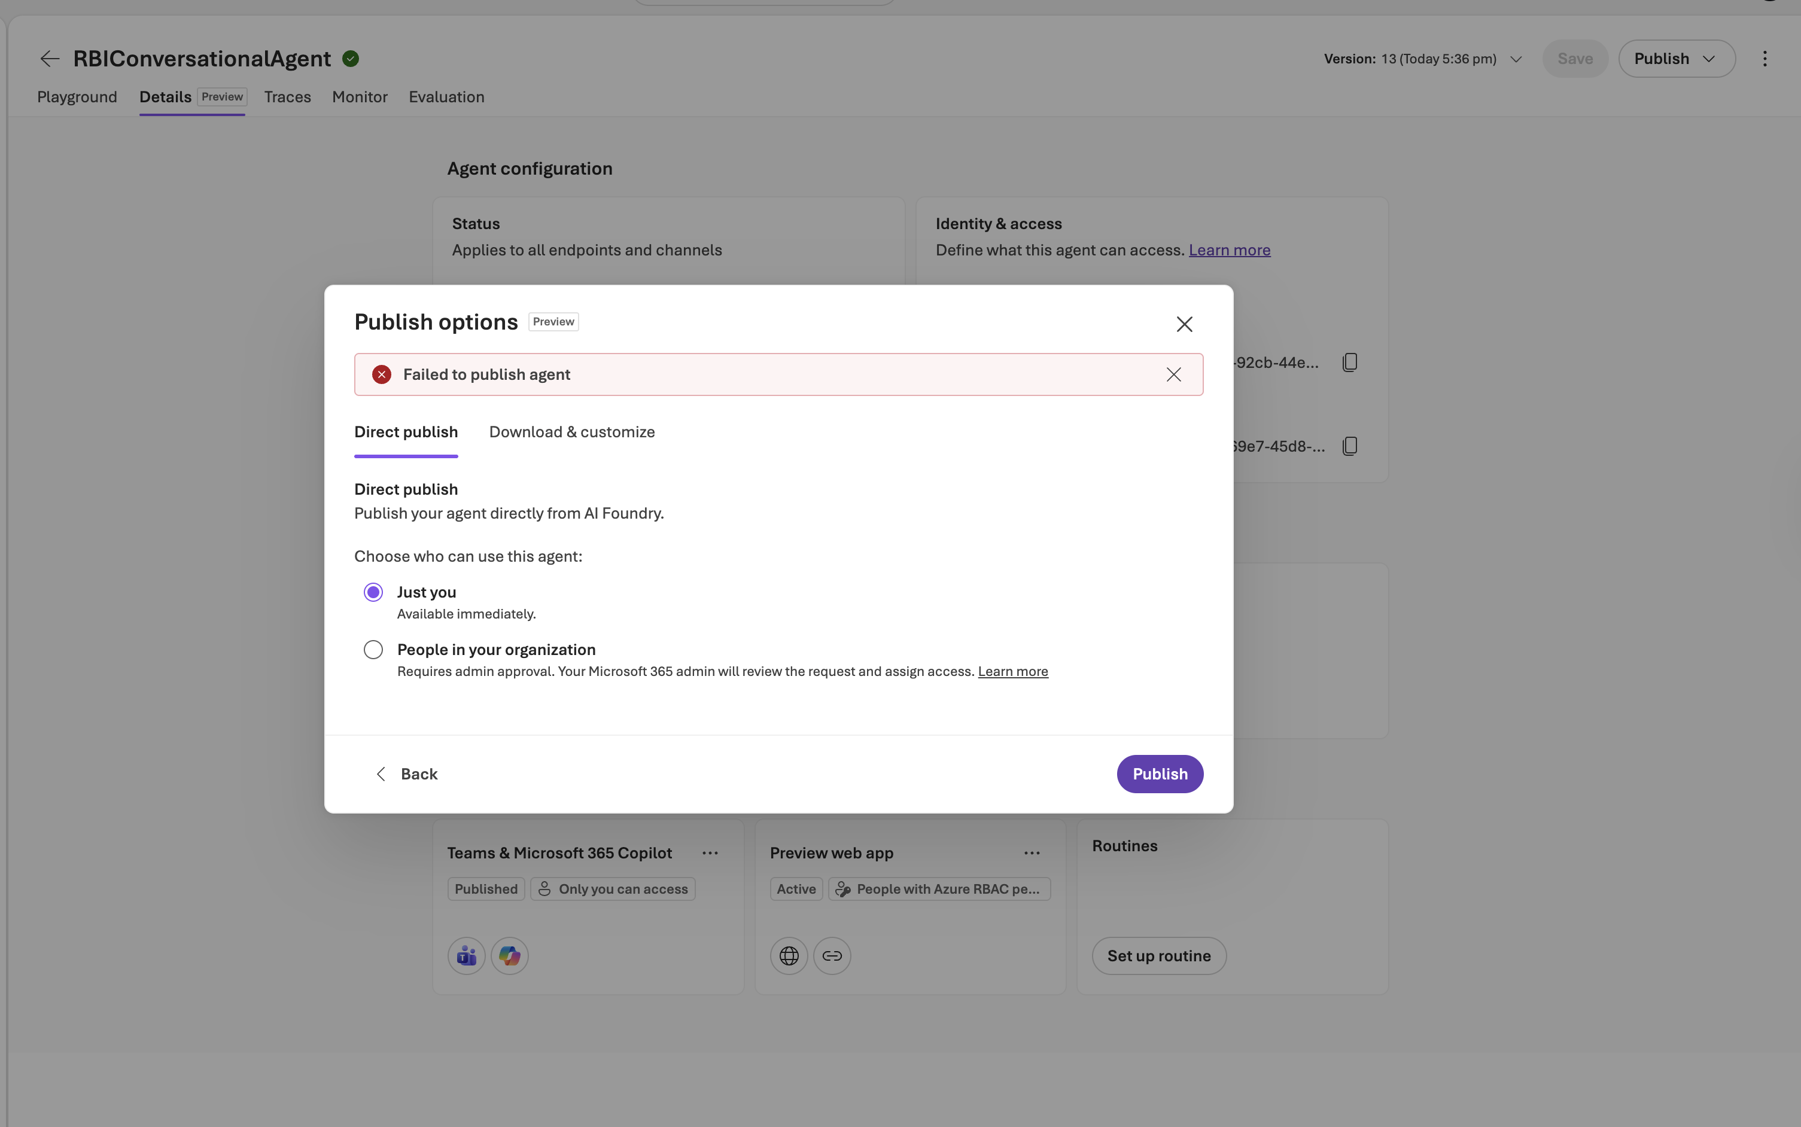The height and width of the screenshot is (1127, 1801).
Task: Open Teams & Microsoft 365 Copilot options
Action: (x=710, y=852)
